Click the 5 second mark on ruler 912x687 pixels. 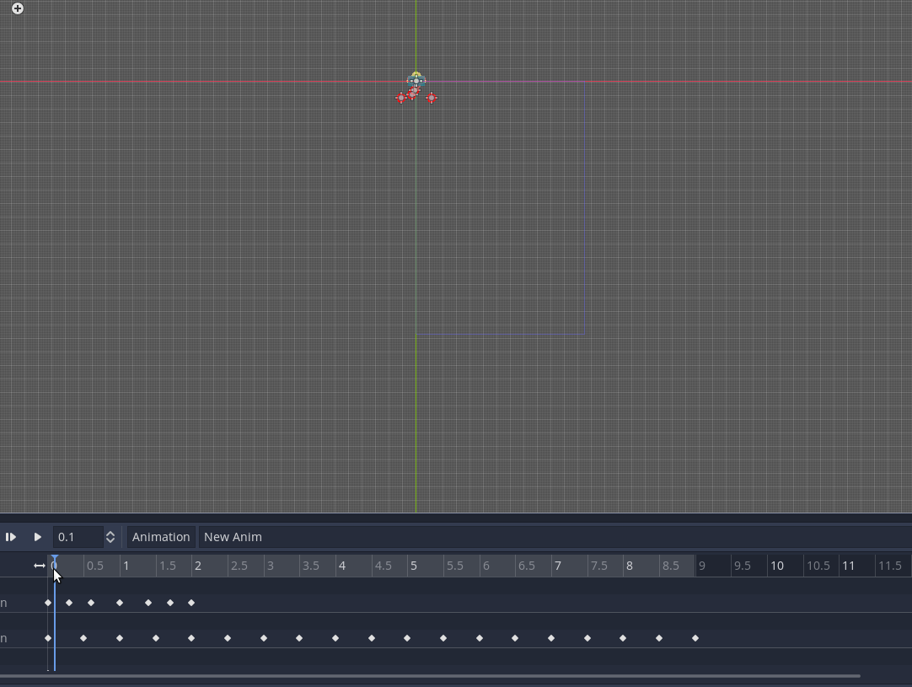414,566
